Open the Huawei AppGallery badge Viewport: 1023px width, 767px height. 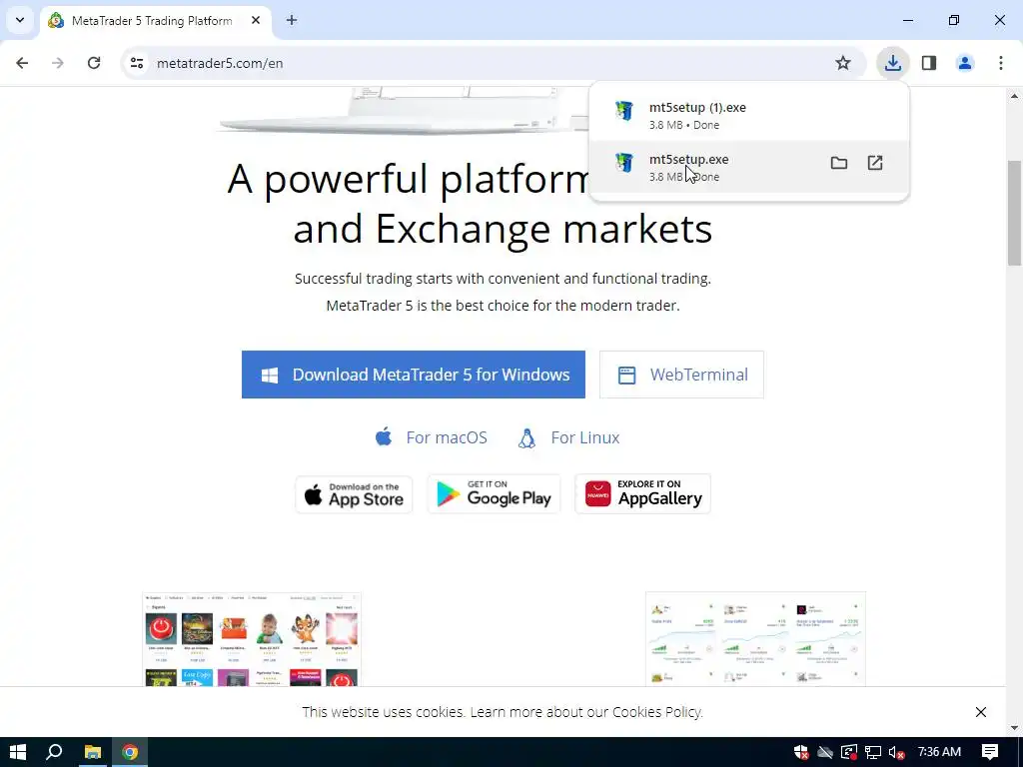(642, 494)
